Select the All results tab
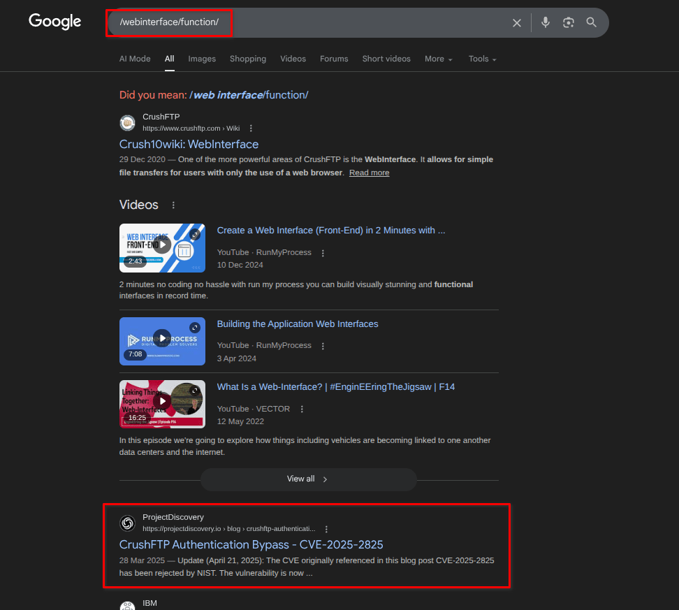 pyautogui.click(x=169, y=59)
